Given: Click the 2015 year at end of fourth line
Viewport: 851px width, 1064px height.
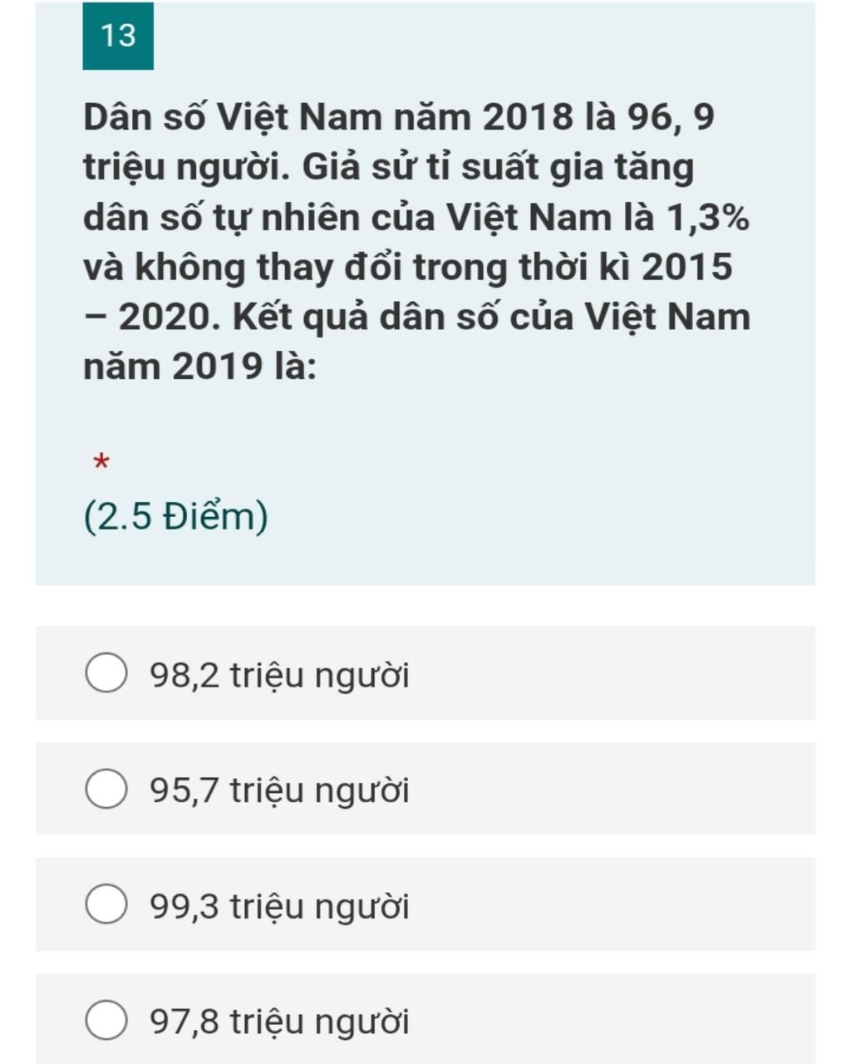Looking at the screenshot, I should 687,267.
